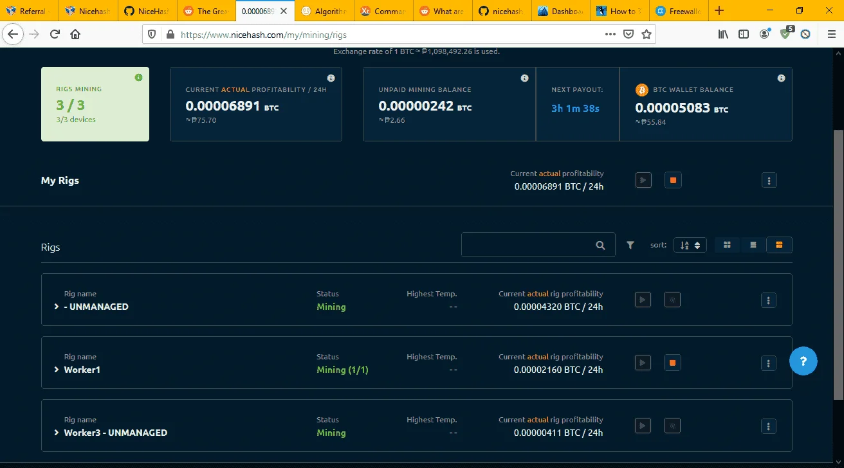Click the nicehash.com URL address bar
The height and width of the screenshot is (468, 844).
click(x=386, y=35)
